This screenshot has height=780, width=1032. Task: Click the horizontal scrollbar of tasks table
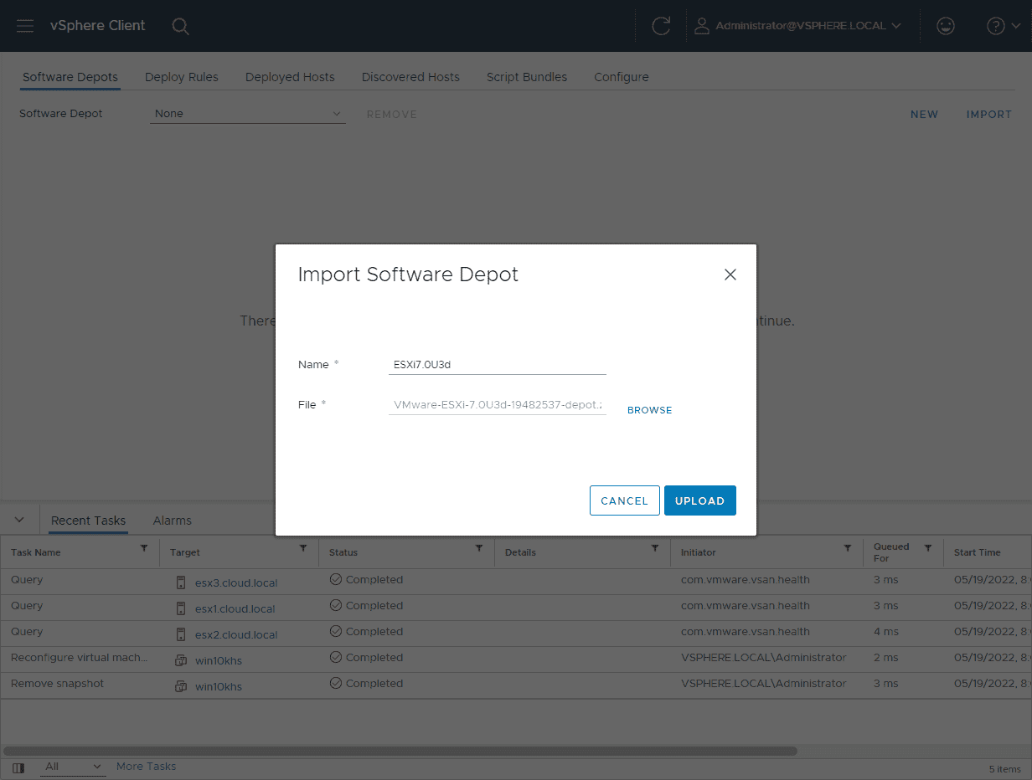point(400,751)
